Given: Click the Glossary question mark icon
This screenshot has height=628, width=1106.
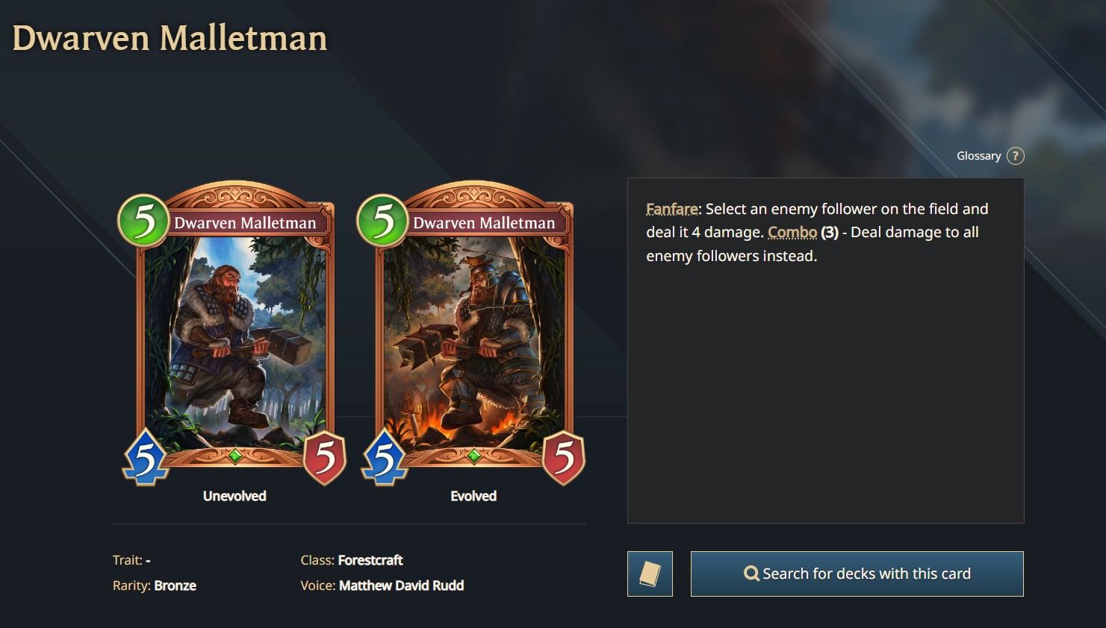Looking at the screenshot, I should (x=1015, y=156).
